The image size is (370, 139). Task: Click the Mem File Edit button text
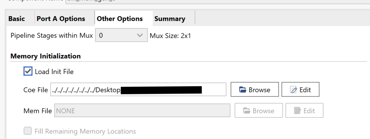pyautogui.click(x=309, y=111)
